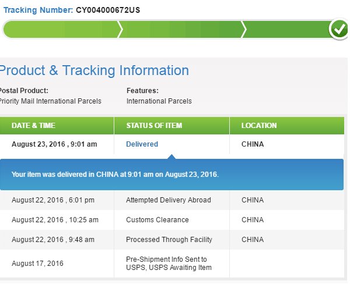
Task: Click the blue banner's pointer triangle
Action: [x=171, y=156]
